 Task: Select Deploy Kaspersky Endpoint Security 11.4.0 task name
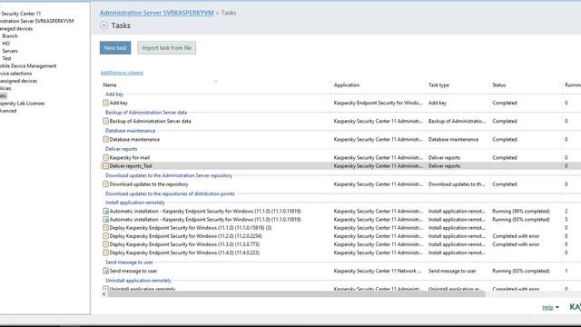pyautogui.click(x=184, y=253)
